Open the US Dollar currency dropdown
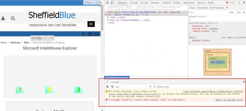The image size is (246, 111). 42,38
